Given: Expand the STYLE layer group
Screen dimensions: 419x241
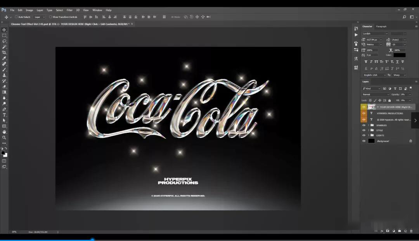Looking at the screenshot, I should [x=368, y=130].
